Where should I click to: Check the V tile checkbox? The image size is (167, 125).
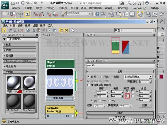(132, 96)
